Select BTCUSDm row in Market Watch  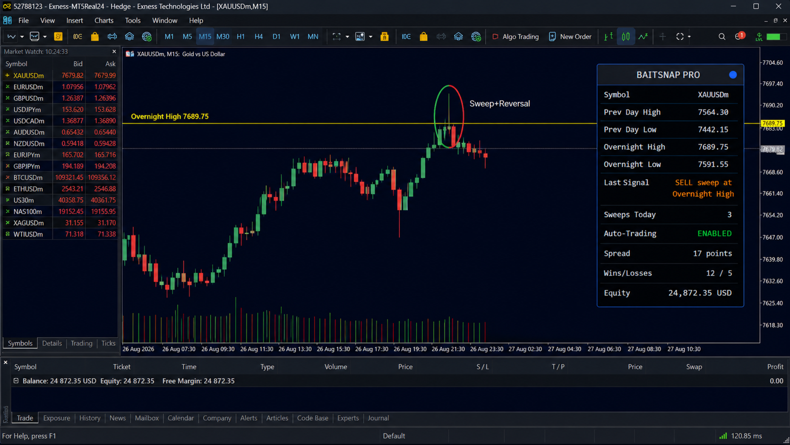click(x=60, y=177)
